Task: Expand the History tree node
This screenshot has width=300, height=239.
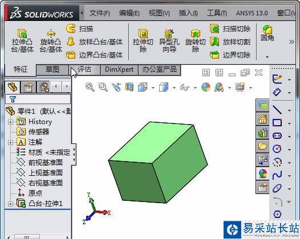Action: pos(10,122)
